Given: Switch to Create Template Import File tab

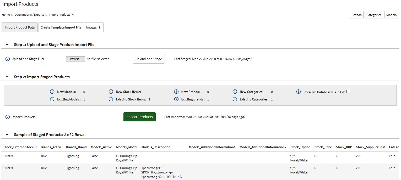Looking at the screenshot, I should [x=61, y=27].
